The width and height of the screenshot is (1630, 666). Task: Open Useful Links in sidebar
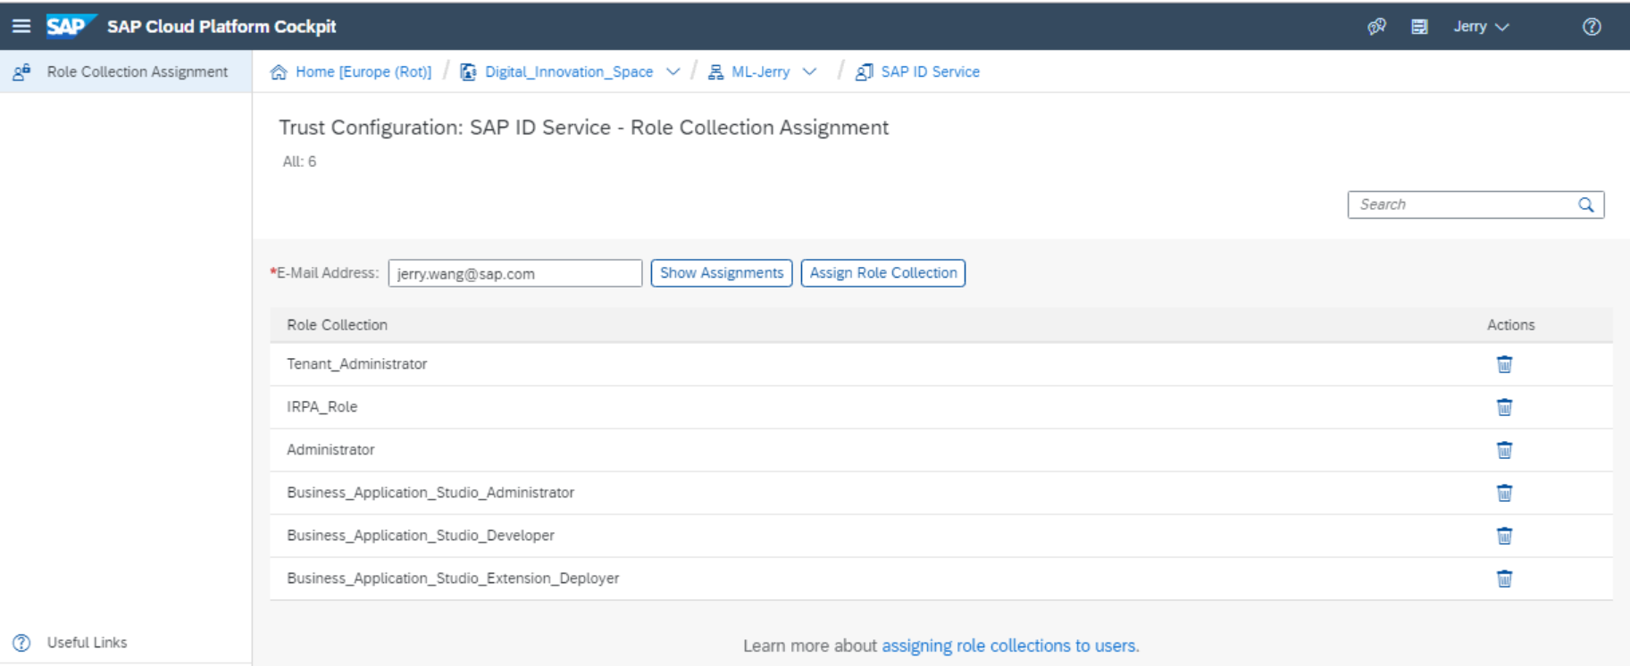(87, 642)
